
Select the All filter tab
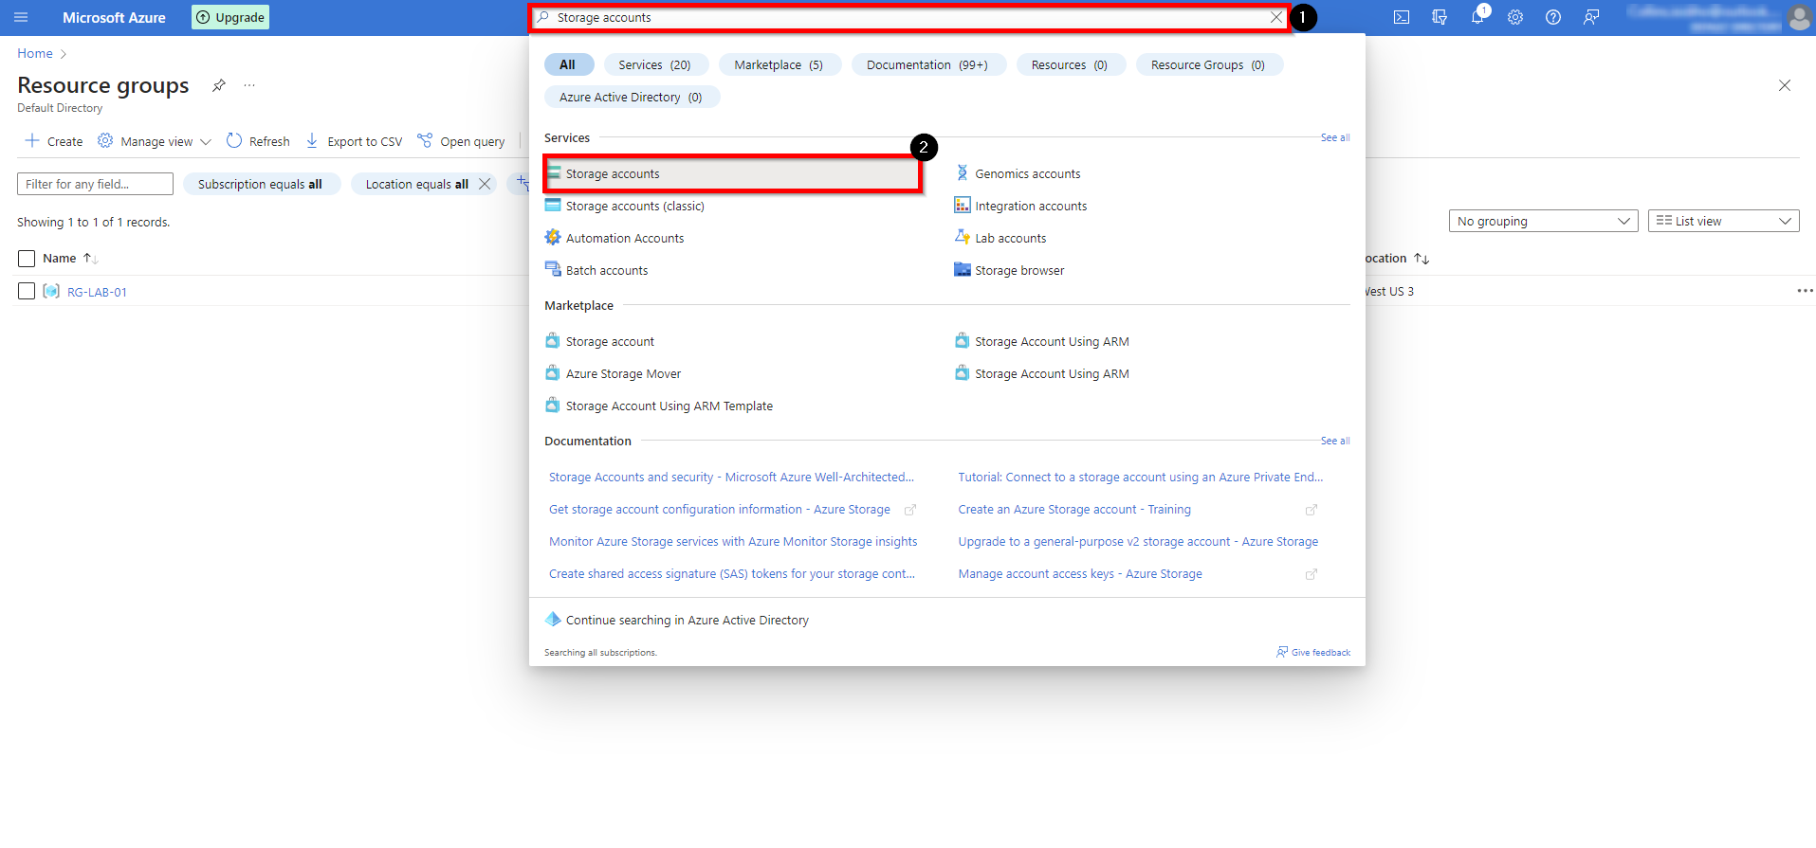click(x=568, y=64)
